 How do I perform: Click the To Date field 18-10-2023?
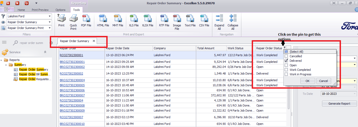pyautogui.click(x=339, y=94)
